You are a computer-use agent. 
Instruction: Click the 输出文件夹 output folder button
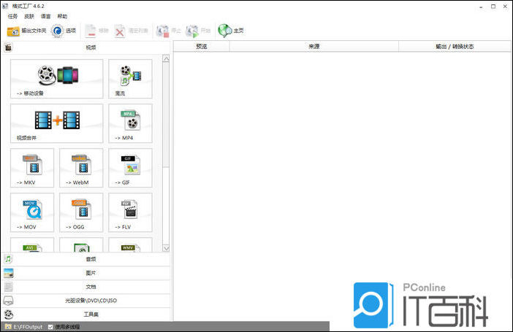point(26,31)
